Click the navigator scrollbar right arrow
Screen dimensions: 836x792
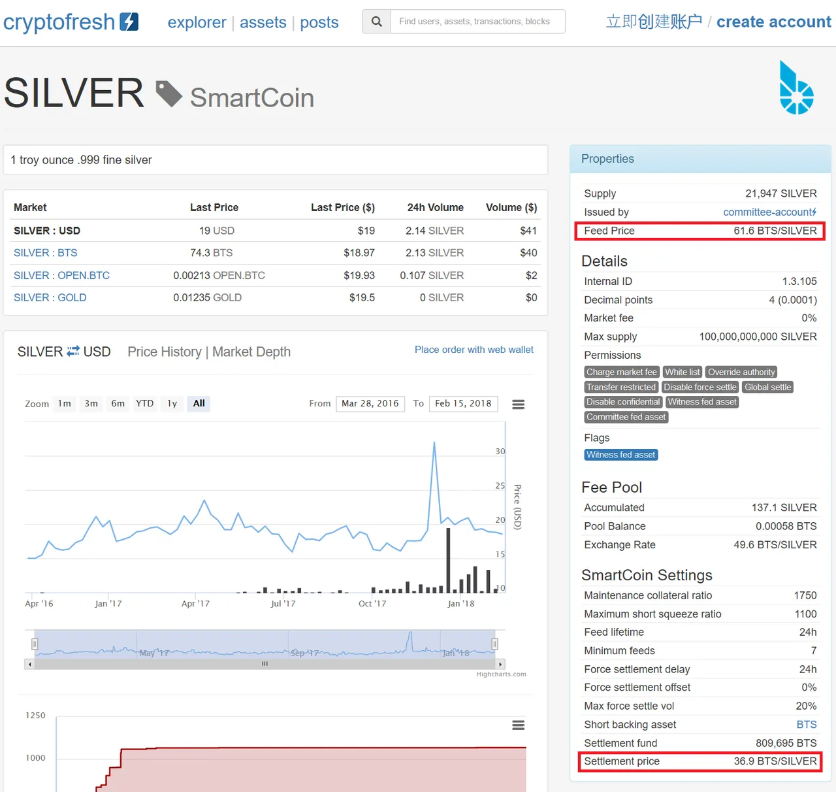click(x=500, y=664)
